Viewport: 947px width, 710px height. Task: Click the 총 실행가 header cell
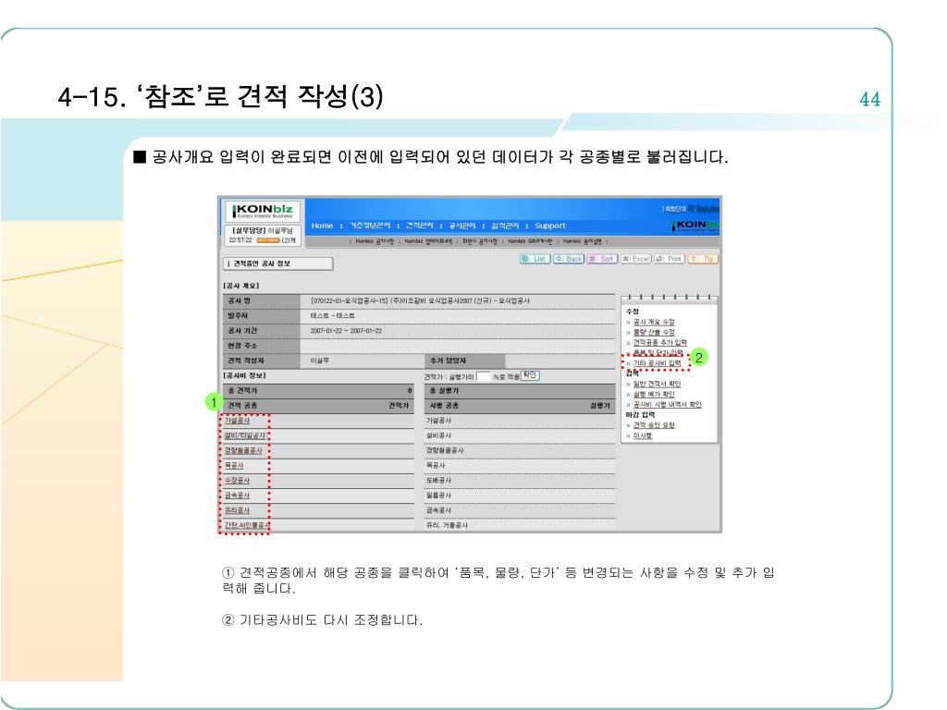click(520, 391)
